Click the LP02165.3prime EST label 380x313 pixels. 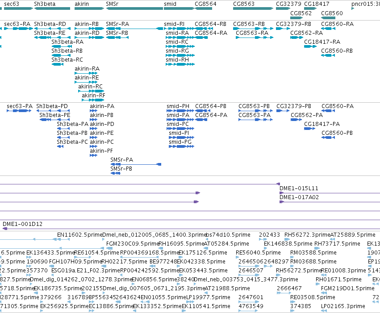343,306
